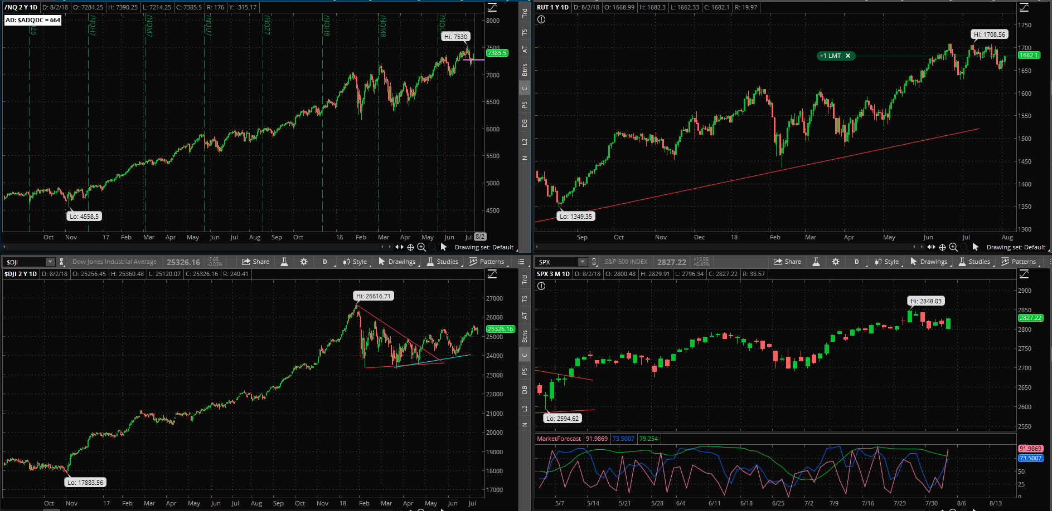Click the symbol link icon next to $DJI
Image resolution: width=1052 pixels, height=511 pixels.
pyautogui.click(x=61, y=262)
